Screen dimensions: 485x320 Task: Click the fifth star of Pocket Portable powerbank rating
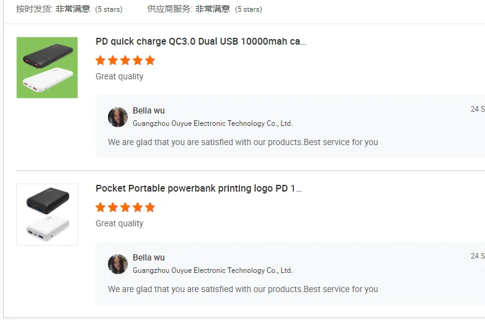point(149,207)
